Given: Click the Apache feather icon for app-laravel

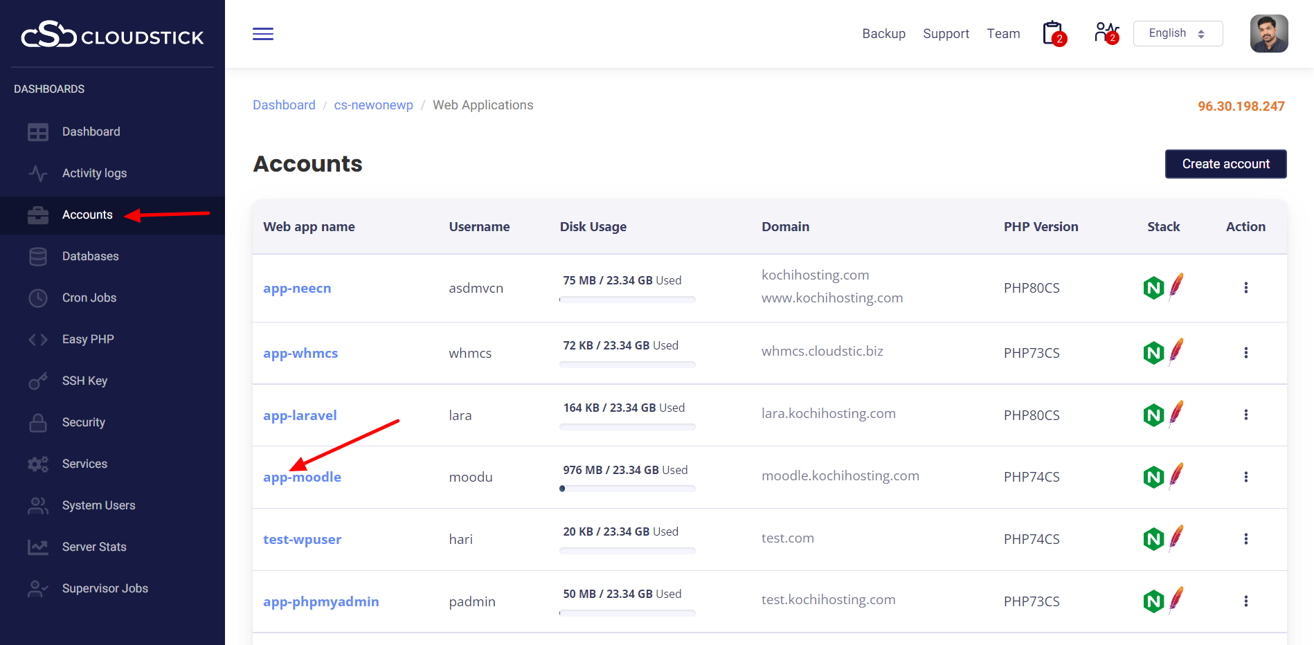Looking at the screenshot, I should coord(1176,414).
